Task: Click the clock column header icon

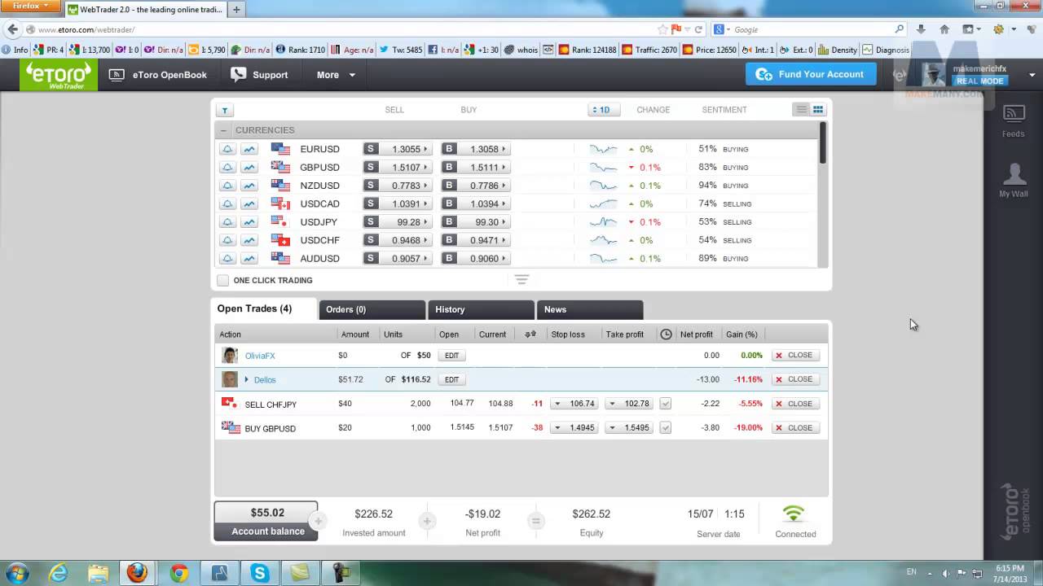Action: click(666, 334)
